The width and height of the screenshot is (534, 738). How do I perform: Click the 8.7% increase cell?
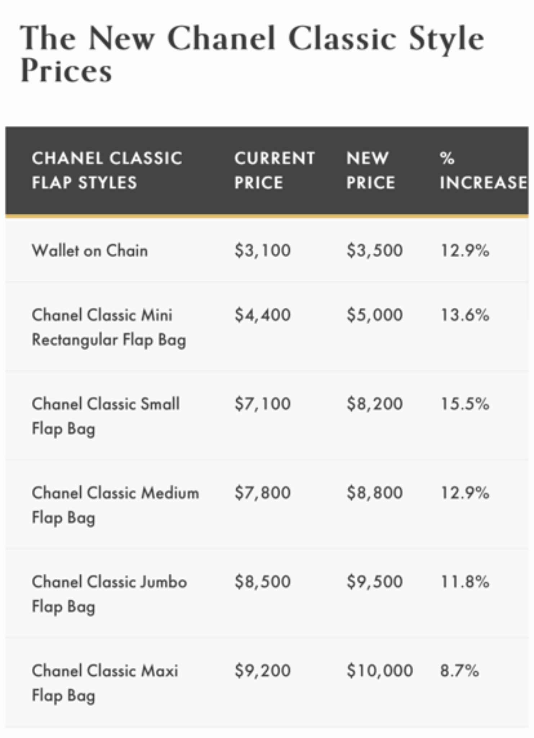click(459, 671)
